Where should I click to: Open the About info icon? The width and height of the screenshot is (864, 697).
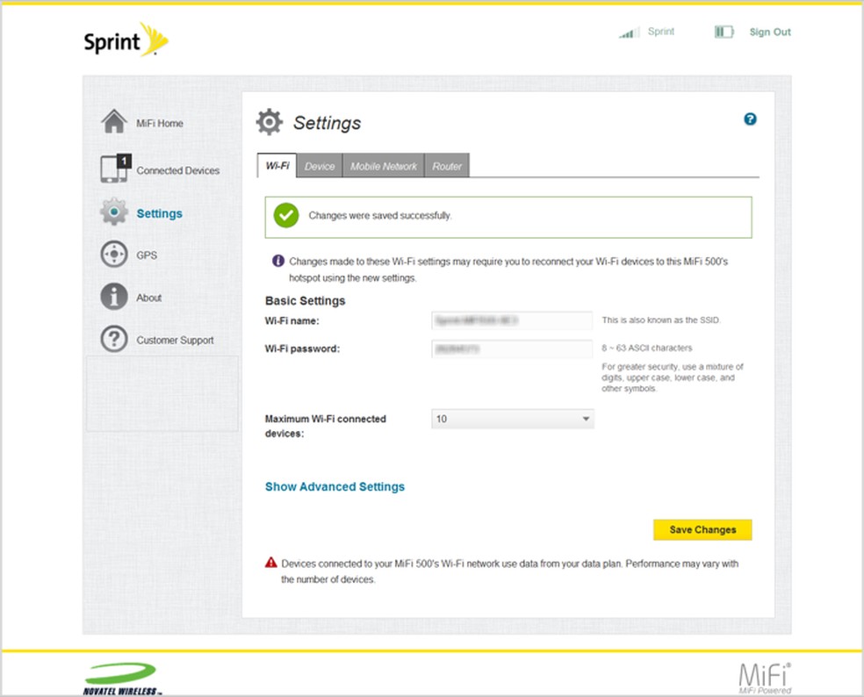[x=114, y=297]
